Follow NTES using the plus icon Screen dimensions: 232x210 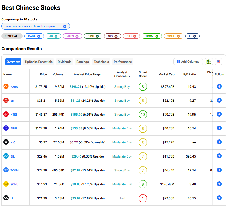pyautogui.click(x=219, y=114)
